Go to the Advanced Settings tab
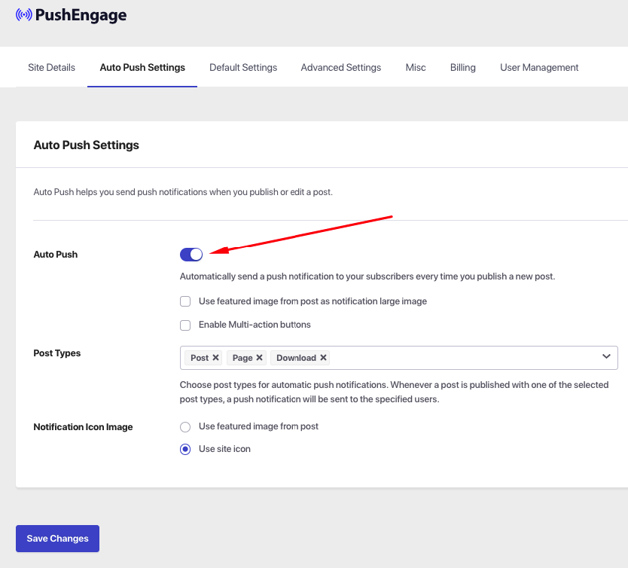This screenshot has height=568, width=628. coord(341,68)
